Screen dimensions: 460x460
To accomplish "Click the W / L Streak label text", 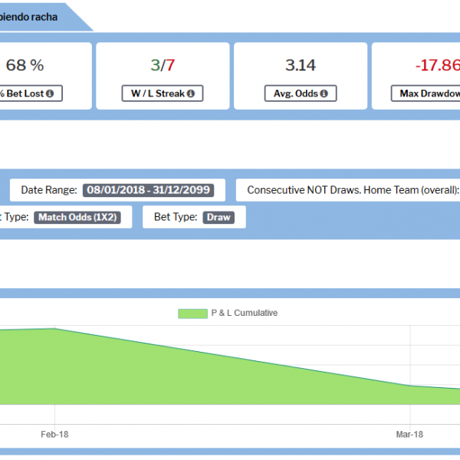I will tap(156, 94).
